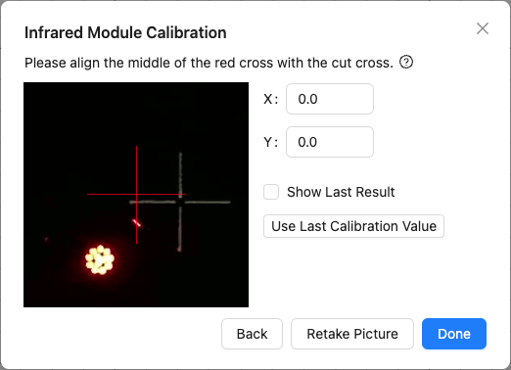Image resolution: width=511 pixels, height=370 pixels.
Task: Focus the X offset input field
Action: click(330, 99)
